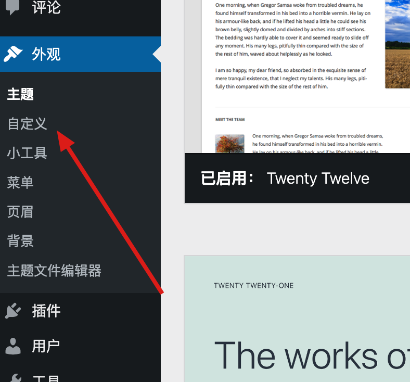Click the wheat field landscape image
The height and width of the screenshot is (382, 410).
point(398,44)
